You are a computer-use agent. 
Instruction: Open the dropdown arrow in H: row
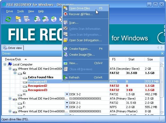click(x=67, y=94)
